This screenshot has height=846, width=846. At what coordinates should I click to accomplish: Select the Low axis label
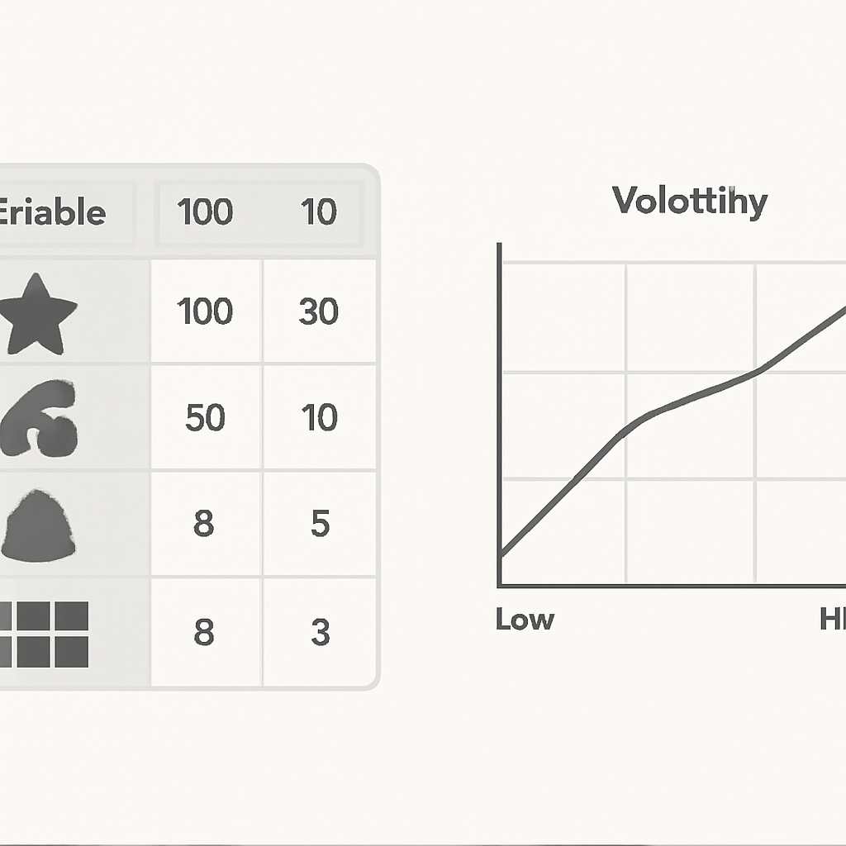coord(525,620)
